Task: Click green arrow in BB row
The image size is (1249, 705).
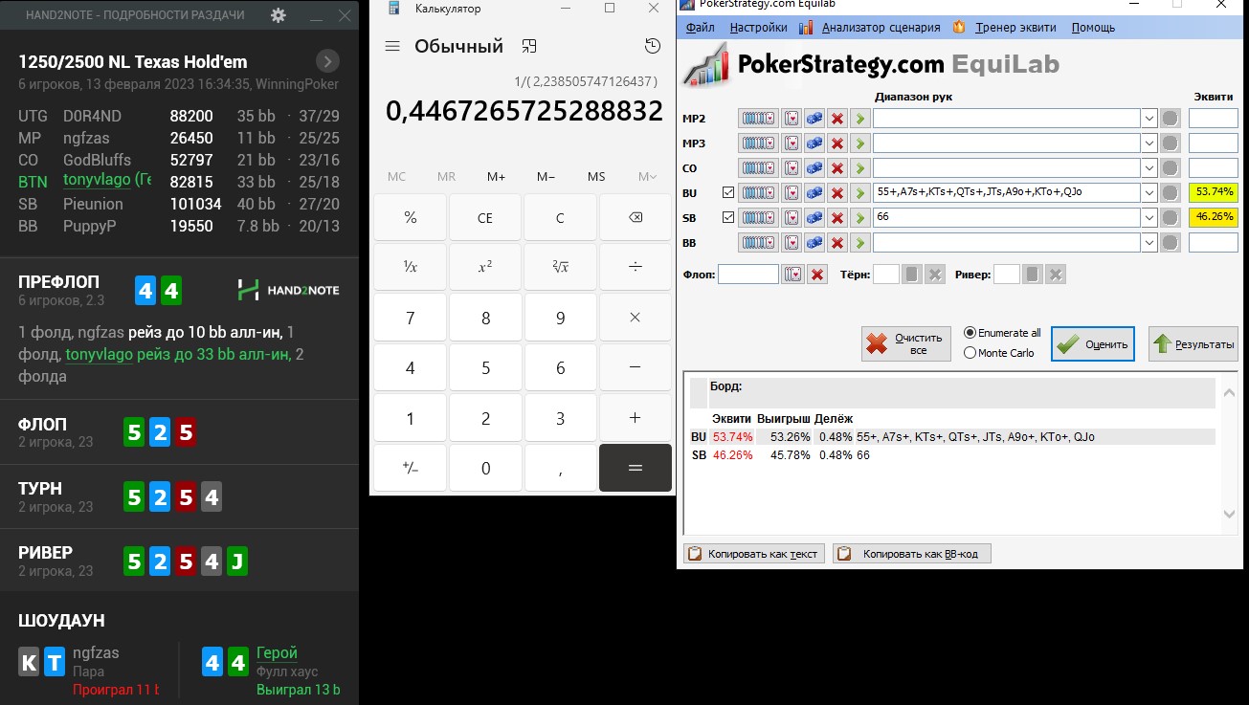Action: pos(859,242)
